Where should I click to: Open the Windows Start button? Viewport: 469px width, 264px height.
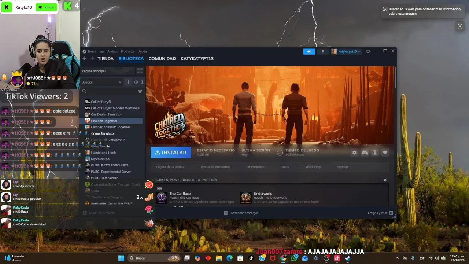tap(121, 258)
